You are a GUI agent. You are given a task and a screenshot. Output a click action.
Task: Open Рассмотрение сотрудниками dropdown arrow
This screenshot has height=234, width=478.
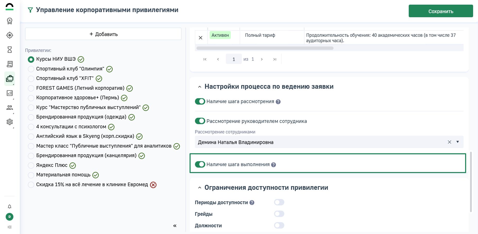[x=458, y=142]
